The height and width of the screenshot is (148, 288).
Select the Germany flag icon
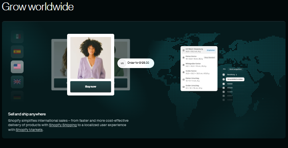click(17, 97)
